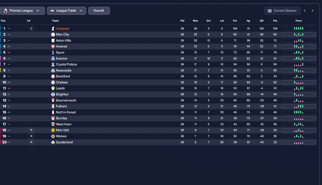This screenshot has height=185, width=322.
Task: Click the Spurs cockerel badge icon
Action: coord(53,53)
